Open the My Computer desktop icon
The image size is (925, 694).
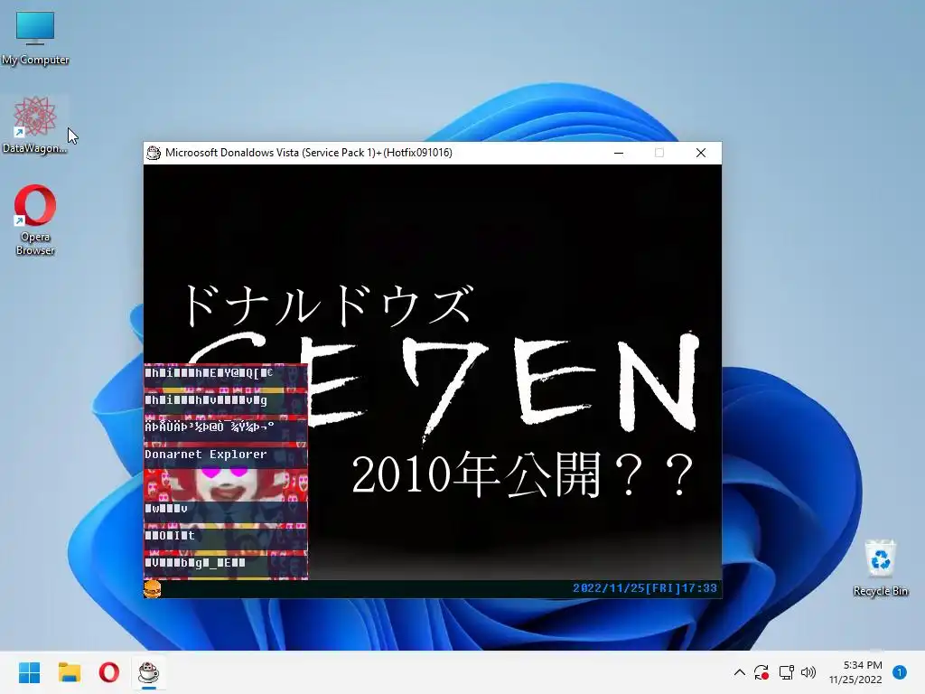pos(35,38)
